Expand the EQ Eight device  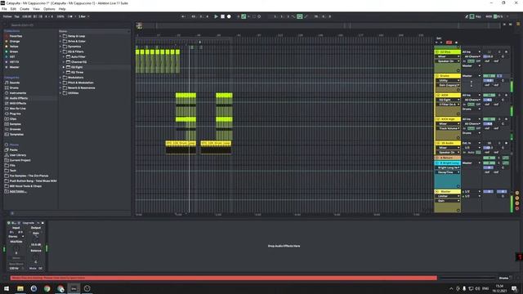64,67
